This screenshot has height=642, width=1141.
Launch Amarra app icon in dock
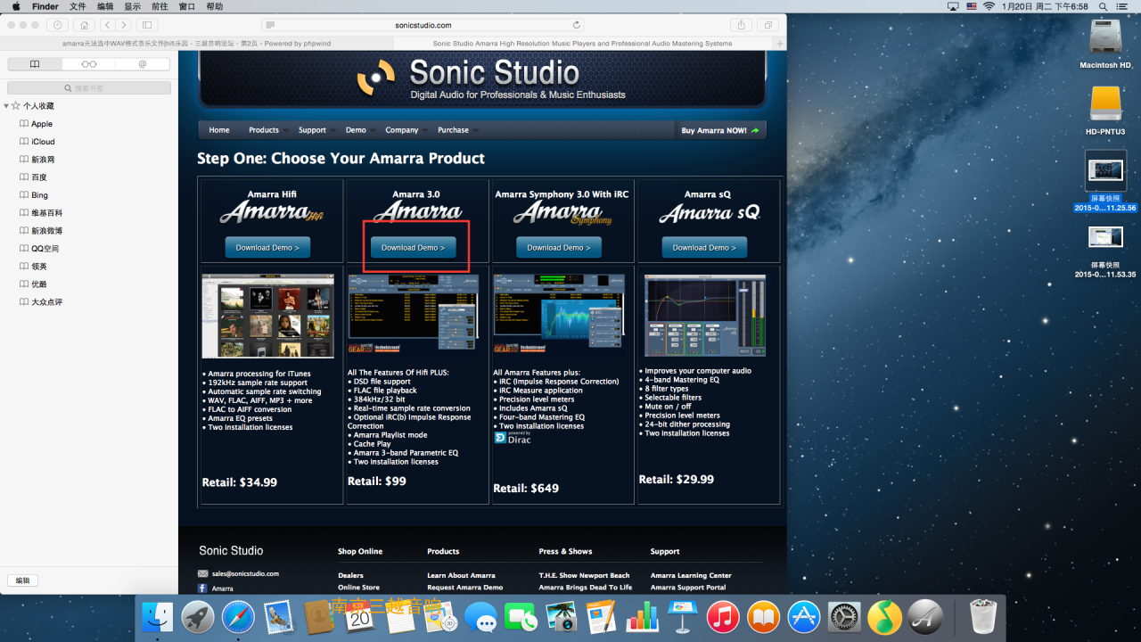click(x=925, y=617)
